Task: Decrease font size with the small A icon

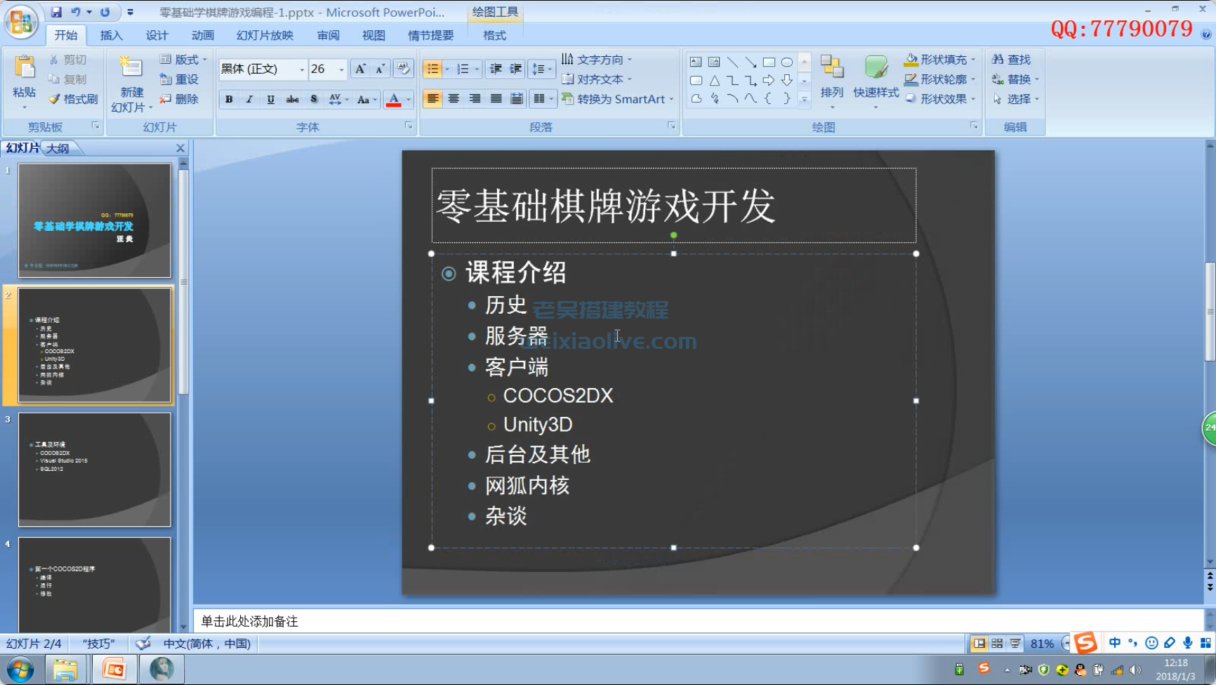Action: tap(380, 69)
